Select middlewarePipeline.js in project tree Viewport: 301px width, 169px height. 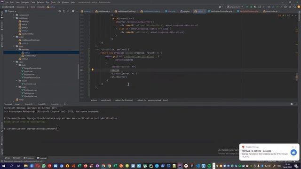coord(29,40)
